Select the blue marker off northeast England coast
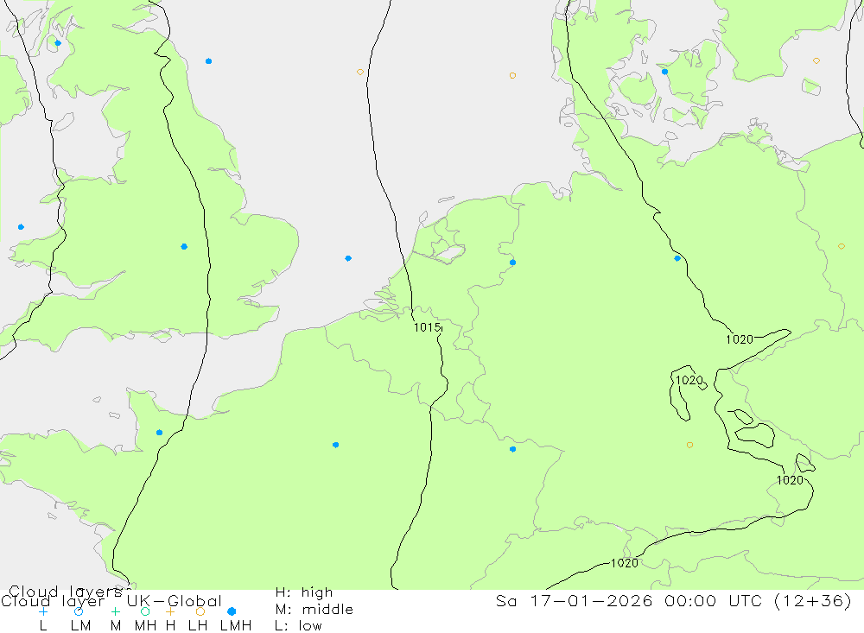864x633 pixels. coord(208,61)
